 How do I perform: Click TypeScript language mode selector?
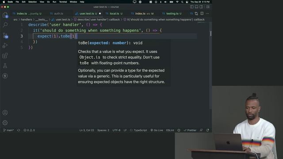click(x=138, y=130)
